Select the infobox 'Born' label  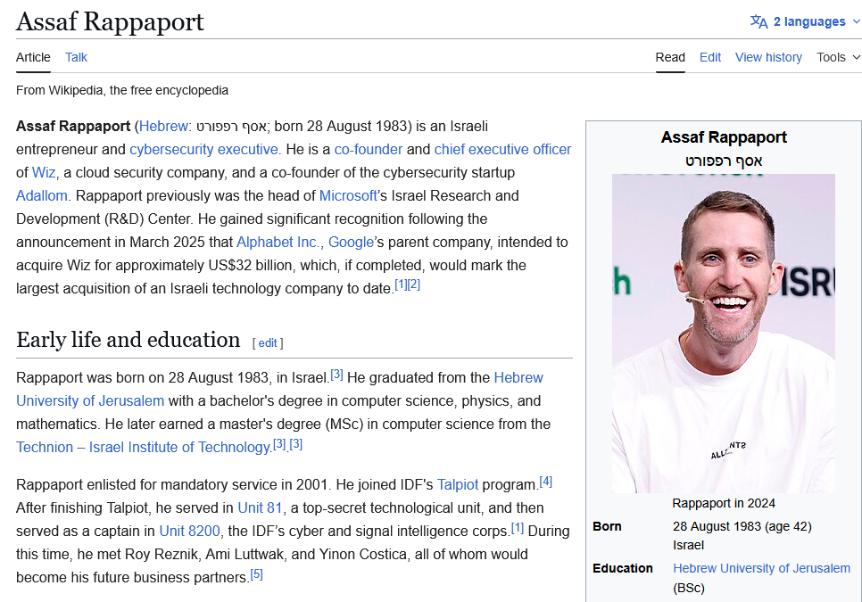click(x=607, y=526)
